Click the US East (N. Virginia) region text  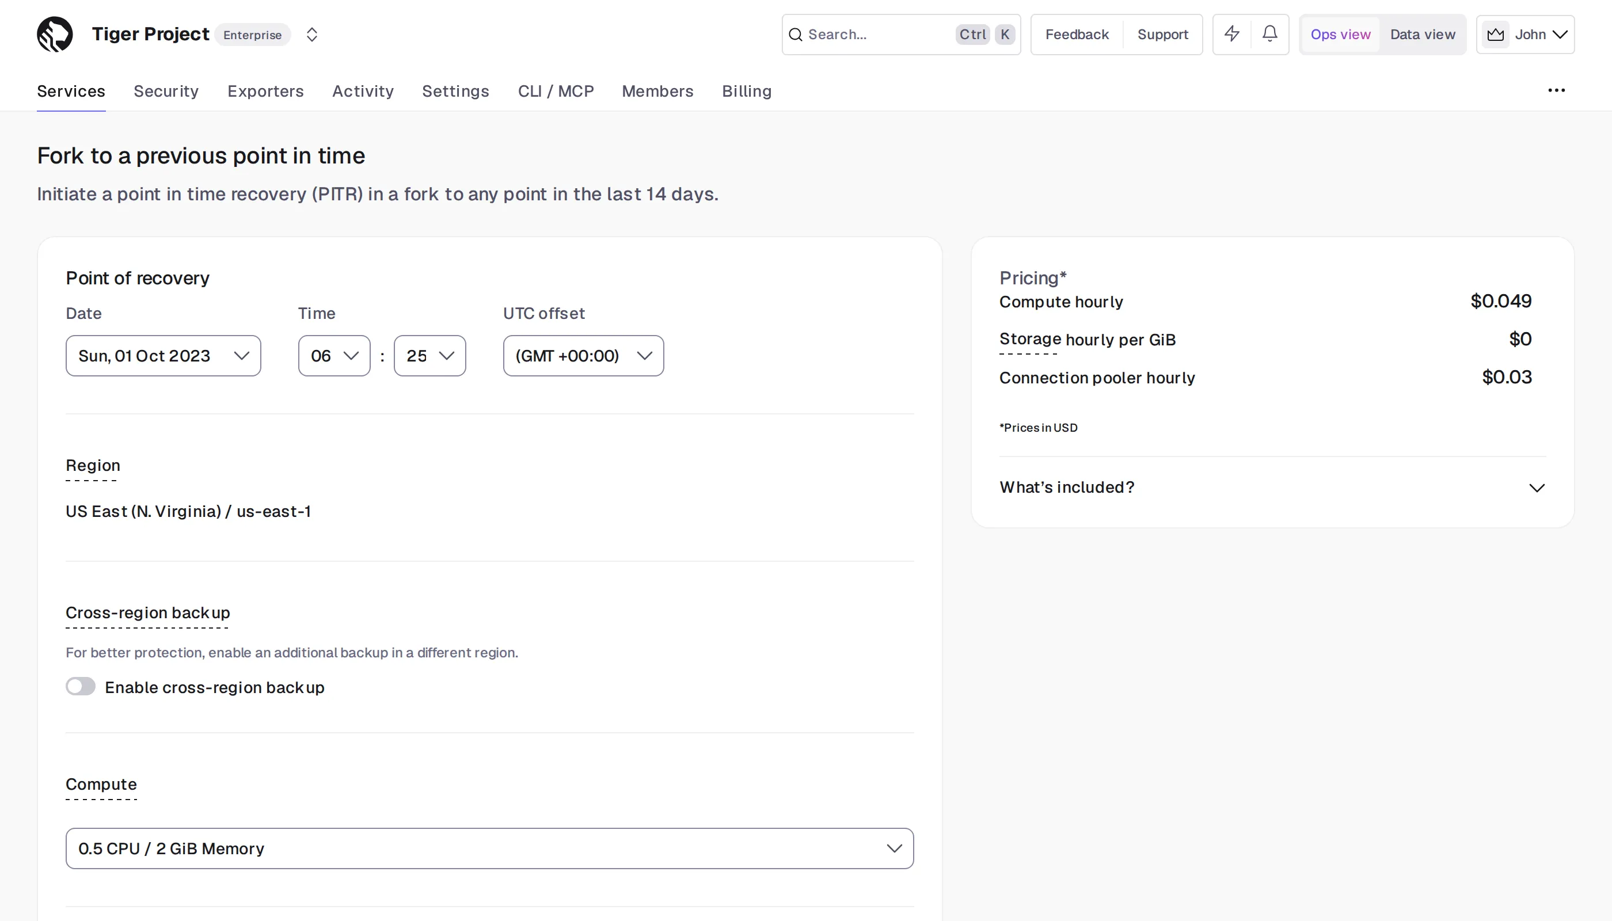point(188,511)
